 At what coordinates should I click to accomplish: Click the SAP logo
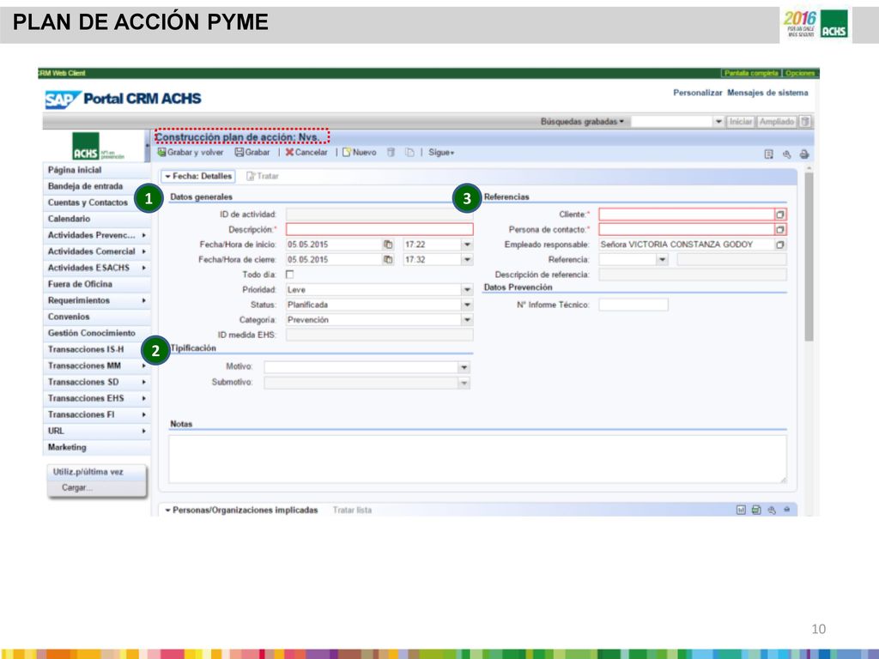click(63, 100)
